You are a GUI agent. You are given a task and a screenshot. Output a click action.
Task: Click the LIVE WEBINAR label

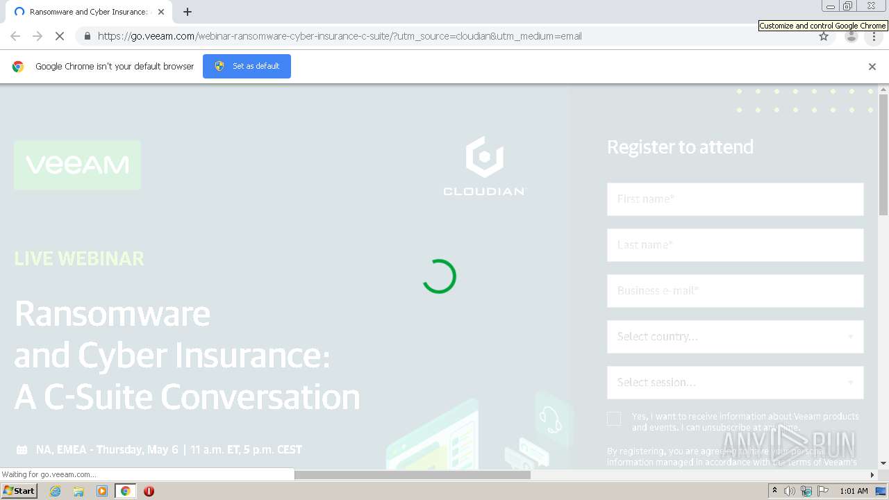[79, 258]
